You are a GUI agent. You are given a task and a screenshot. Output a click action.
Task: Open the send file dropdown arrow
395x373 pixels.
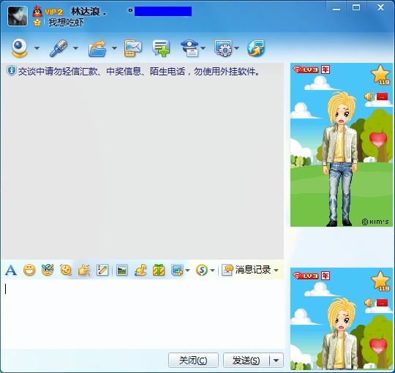point(114,48)
